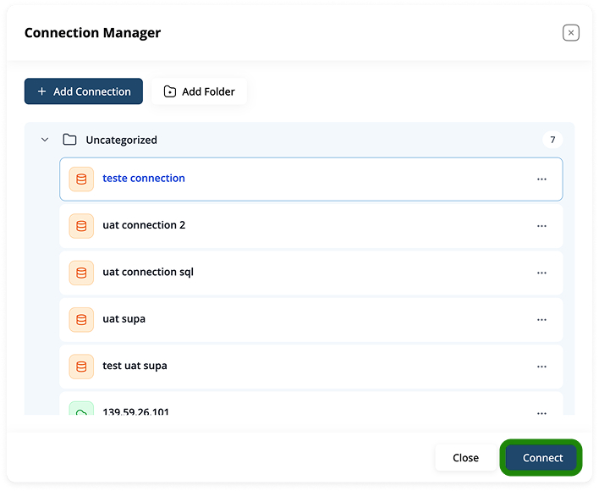Click the folder-plus icon in Add Folder
599x491 pixels.
[170, 91]
